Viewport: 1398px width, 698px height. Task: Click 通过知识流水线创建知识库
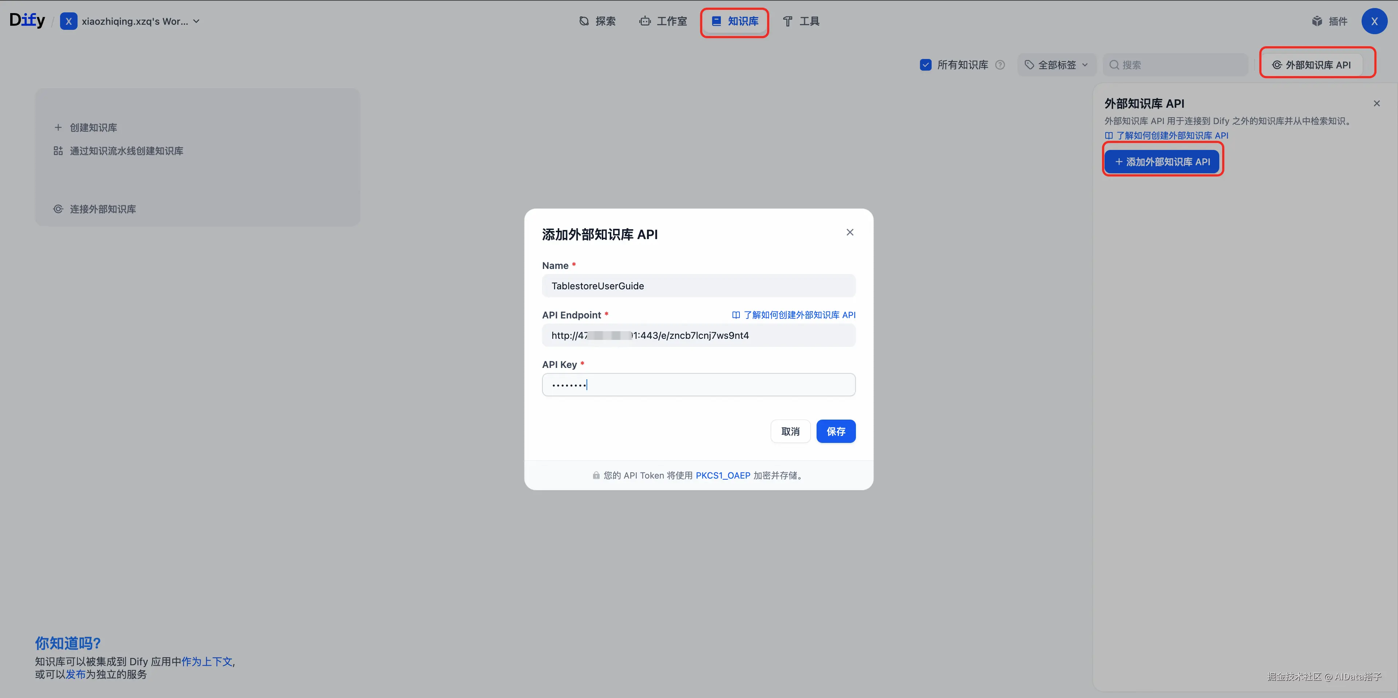click(x=119, y=151)
